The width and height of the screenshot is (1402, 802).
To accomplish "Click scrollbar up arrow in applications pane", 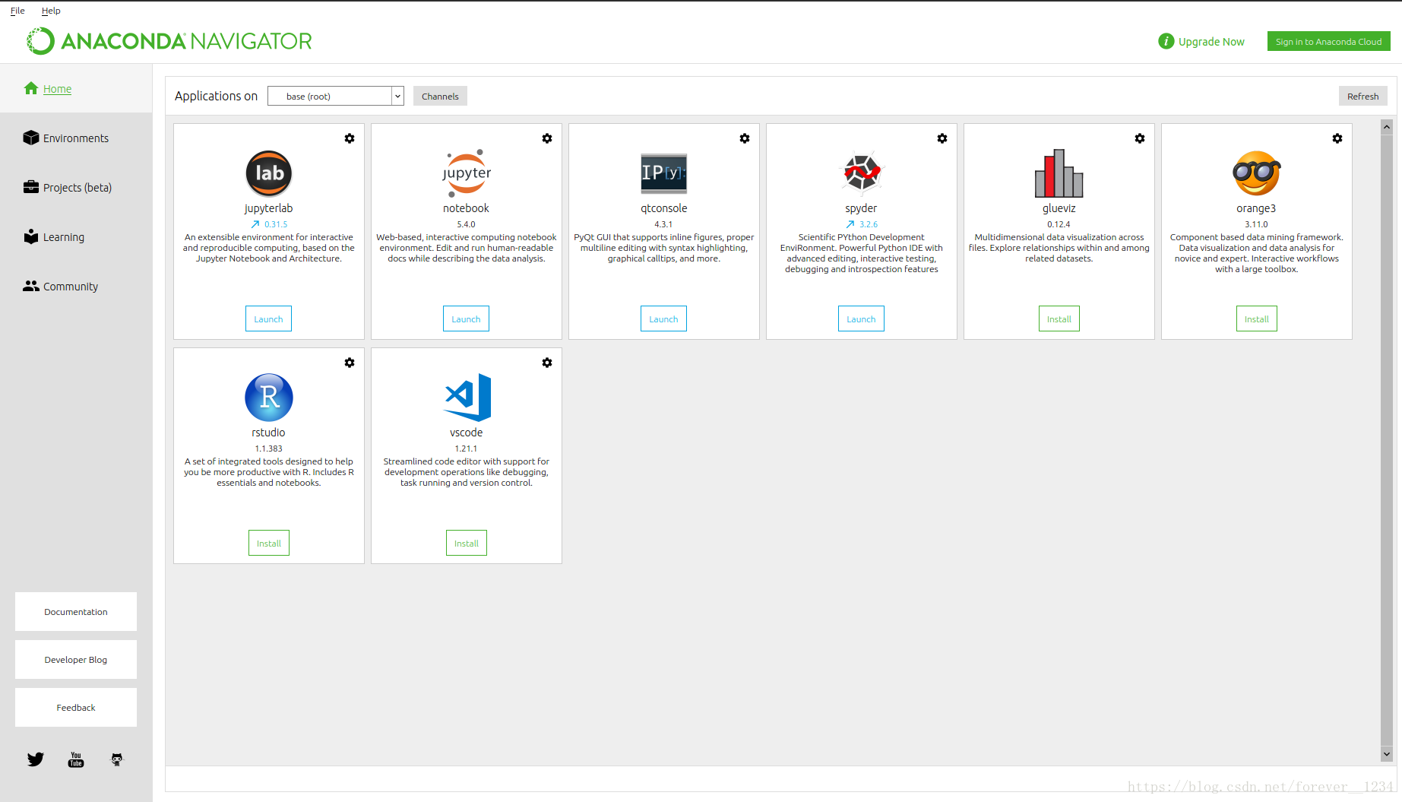I will pyautogui.click(x=1387, y=127).
